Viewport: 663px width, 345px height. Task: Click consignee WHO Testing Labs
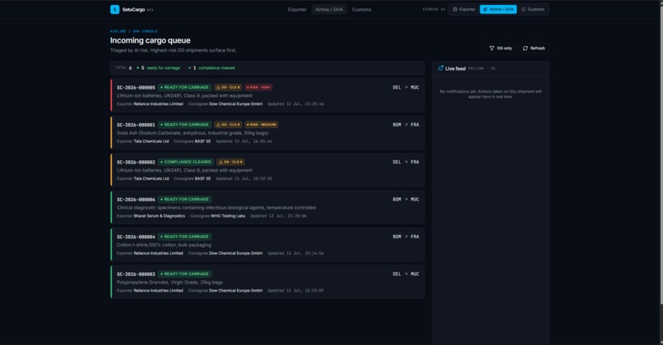pyautogui.click(x=228, y=216)
